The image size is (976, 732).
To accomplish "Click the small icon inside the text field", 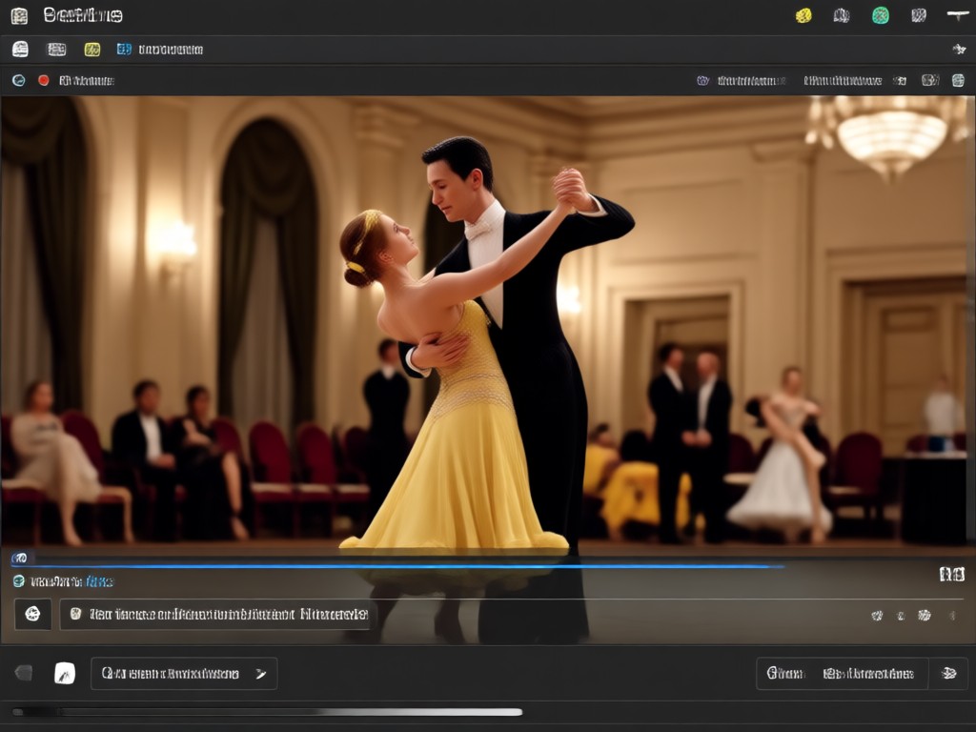I will 76,615.
